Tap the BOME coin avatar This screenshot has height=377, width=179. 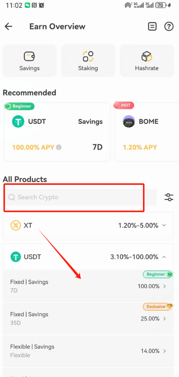point(129,121)
